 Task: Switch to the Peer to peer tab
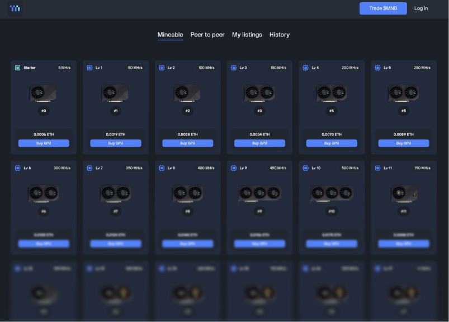[x=207, y=35]
